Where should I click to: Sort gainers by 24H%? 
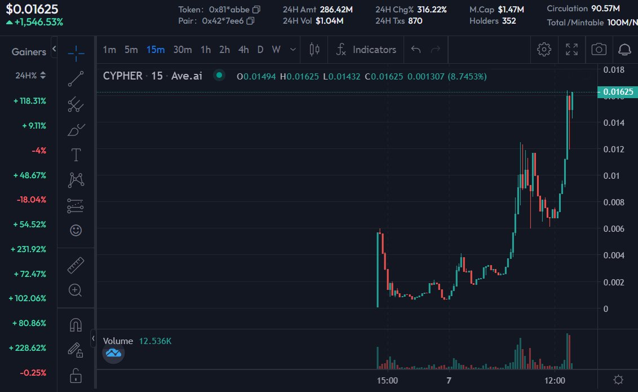tap(30, 76)
